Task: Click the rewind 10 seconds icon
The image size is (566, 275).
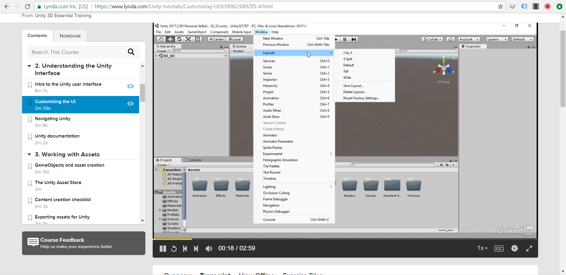Action: pyautogui.click(x=174, y=249)
